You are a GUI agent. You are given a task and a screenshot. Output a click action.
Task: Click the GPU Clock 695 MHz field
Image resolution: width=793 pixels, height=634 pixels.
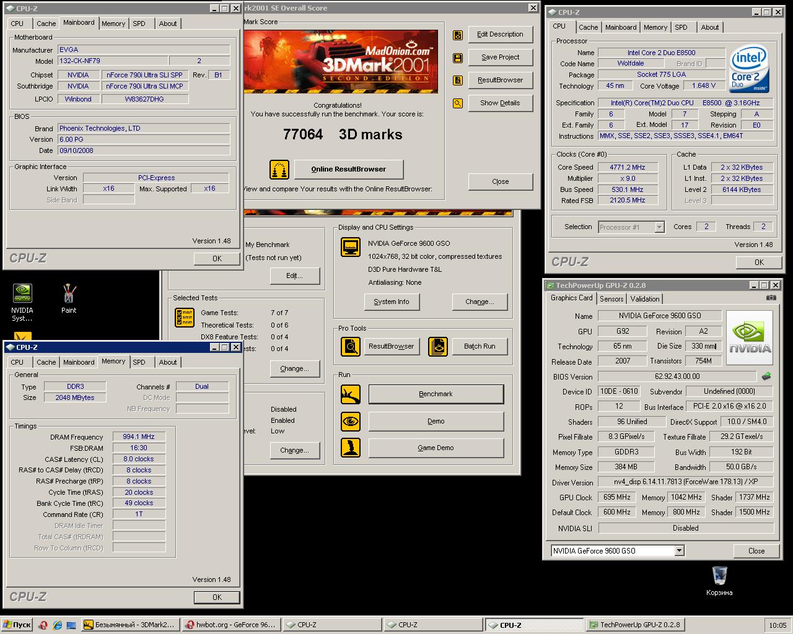tap(616, 497)
